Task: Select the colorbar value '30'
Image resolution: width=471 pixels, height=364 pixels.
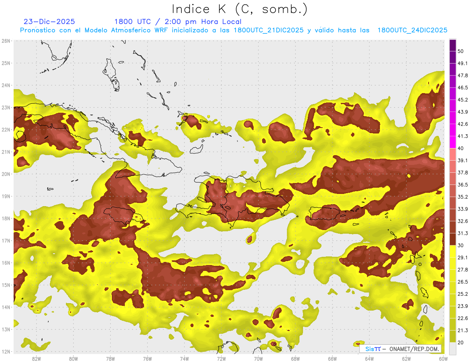Action: (460, 245)
